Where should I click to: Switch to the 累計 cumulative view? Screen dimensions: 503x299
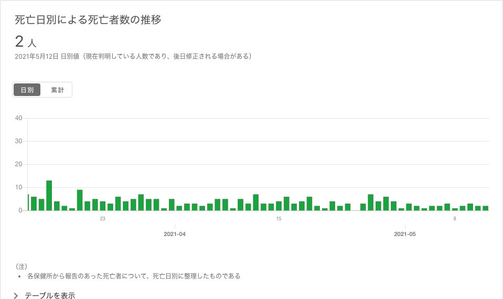(57, 90)
